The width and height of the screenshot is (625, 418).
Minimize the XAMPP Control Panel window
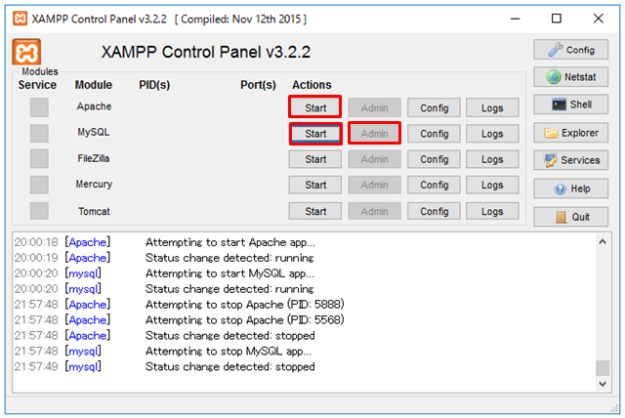click(516, 19)
